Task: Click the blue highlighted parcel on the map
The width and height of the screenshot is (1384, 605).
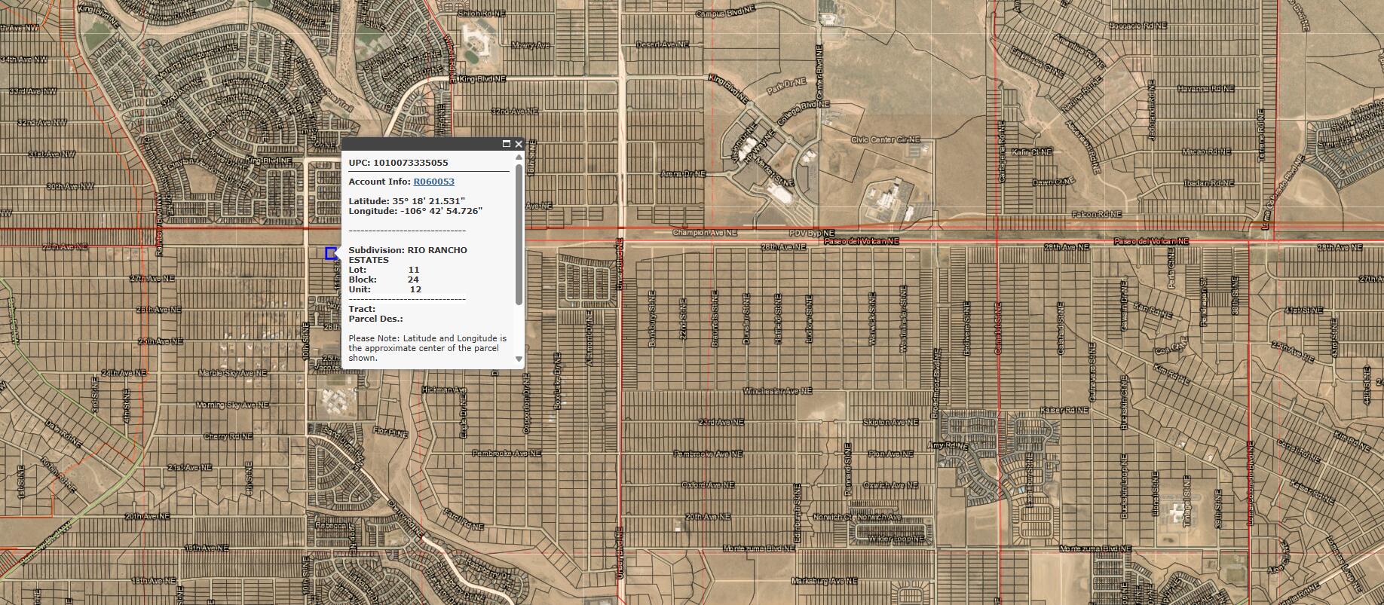Action: [330, 253]
